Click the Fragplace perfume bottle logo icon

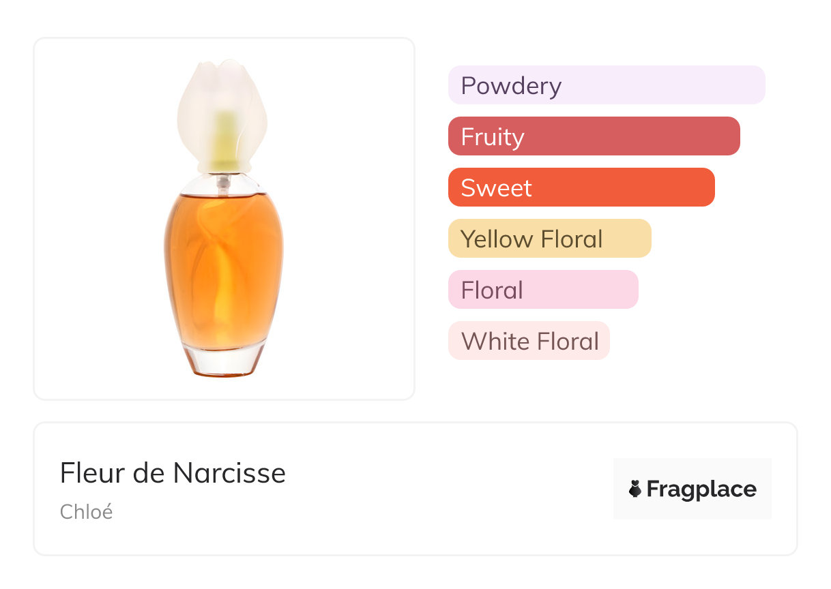coord(635,489)
